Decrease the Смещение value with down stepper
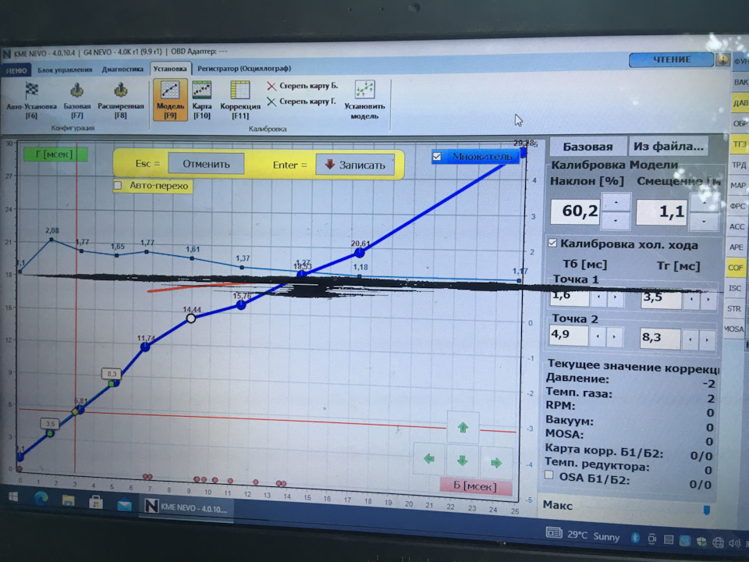749x562 pixels. click(x=704, y=222)
